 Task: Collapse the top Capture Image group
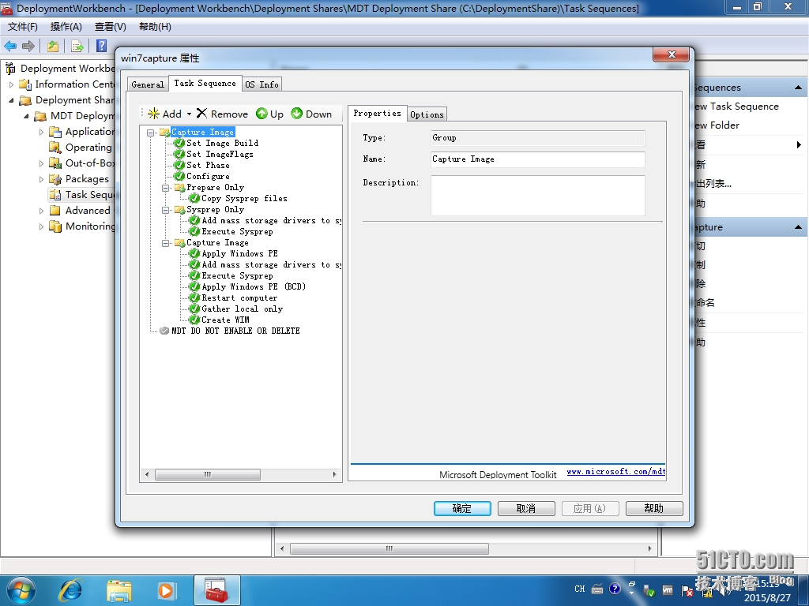tap(151, 133)
